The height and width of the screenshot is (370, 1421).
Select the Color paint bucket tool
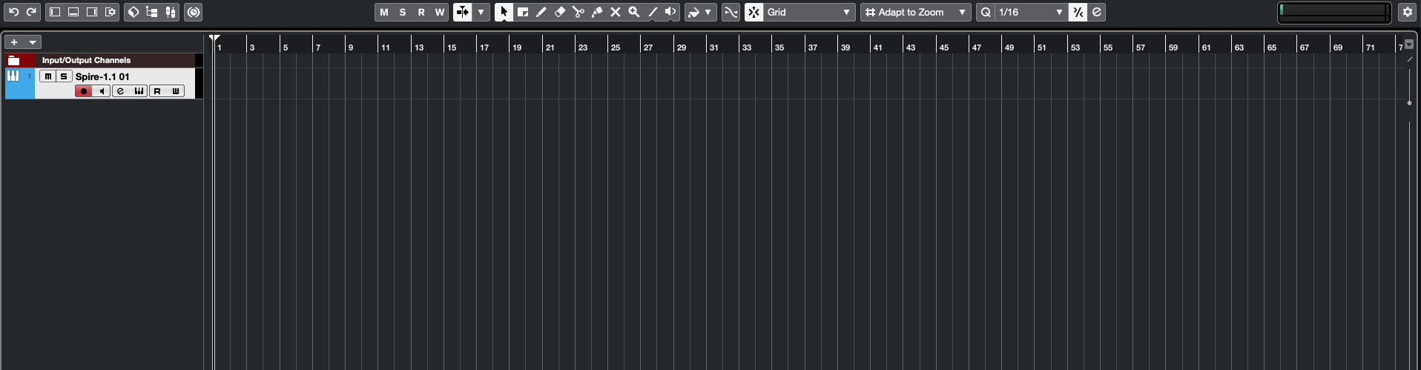pyautogui.click(x=694, y=12)
